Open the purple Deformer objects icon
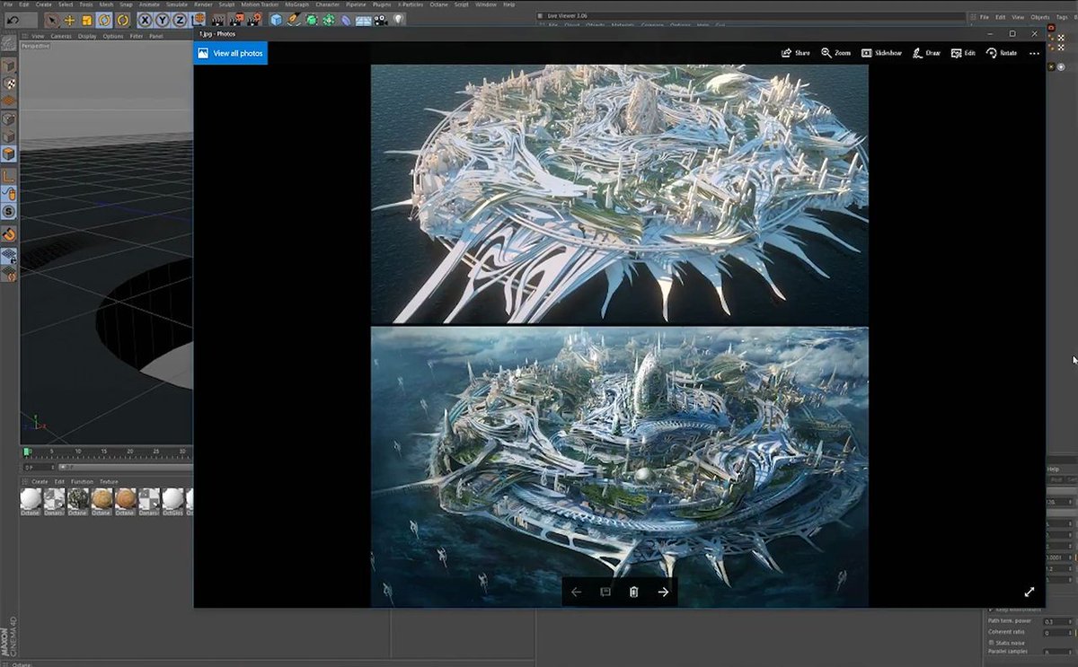The height and width of the screenshot is (667, 1078). pos(346,20)
